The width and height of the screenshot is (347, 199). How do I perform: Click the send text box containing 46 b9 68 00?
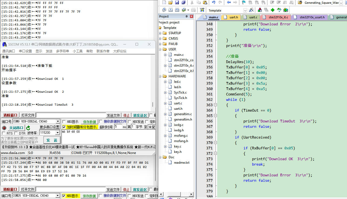point(108,137)
